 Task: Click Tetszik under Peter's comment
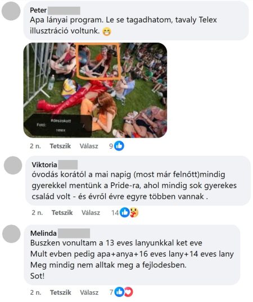[60, 146]
